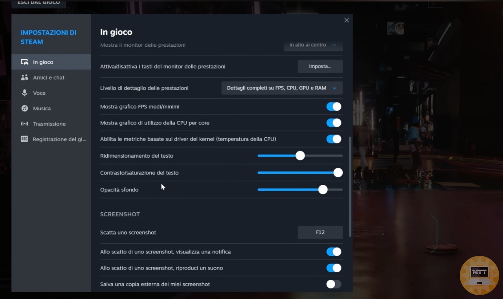Open Livello di dettaglio prestazioni dropdown

282,88
